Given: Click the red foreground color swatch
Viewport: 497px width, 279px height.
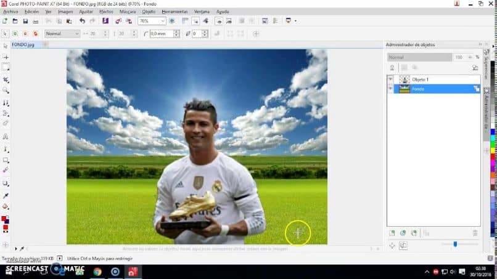Looking at the screenshot, I should (x=4, y=219).
